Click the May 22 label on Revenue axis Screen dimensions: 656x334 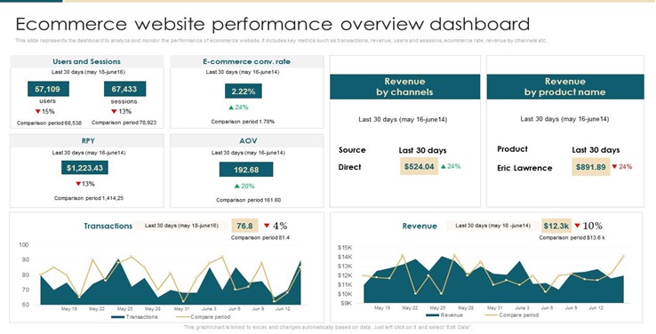point(410,308)
